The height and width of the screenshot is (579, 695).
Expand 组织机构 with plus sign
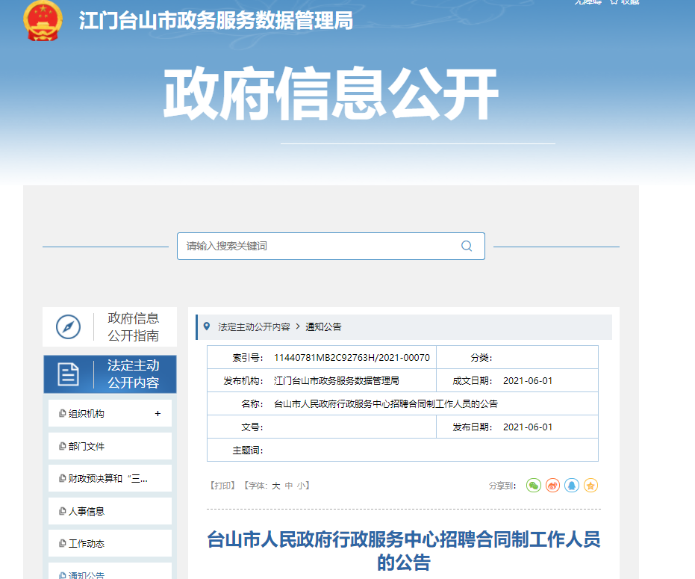click(158, 413)
